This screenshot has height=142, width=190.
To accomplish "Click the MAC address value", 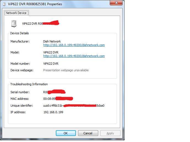I will pos(58,99).
